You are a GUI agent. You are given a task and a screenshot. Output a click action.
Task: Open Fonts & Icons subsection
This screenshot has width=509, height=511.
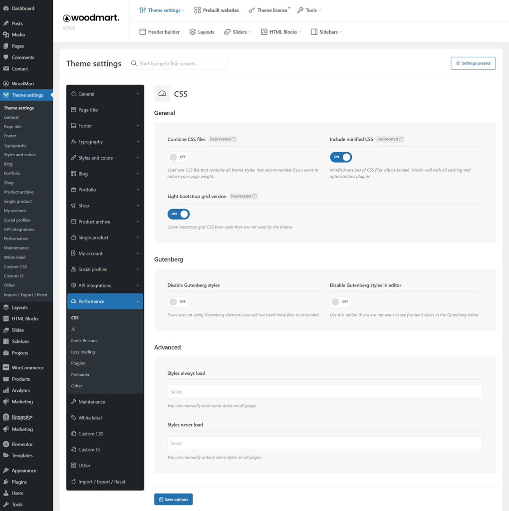tap(84, 340)
